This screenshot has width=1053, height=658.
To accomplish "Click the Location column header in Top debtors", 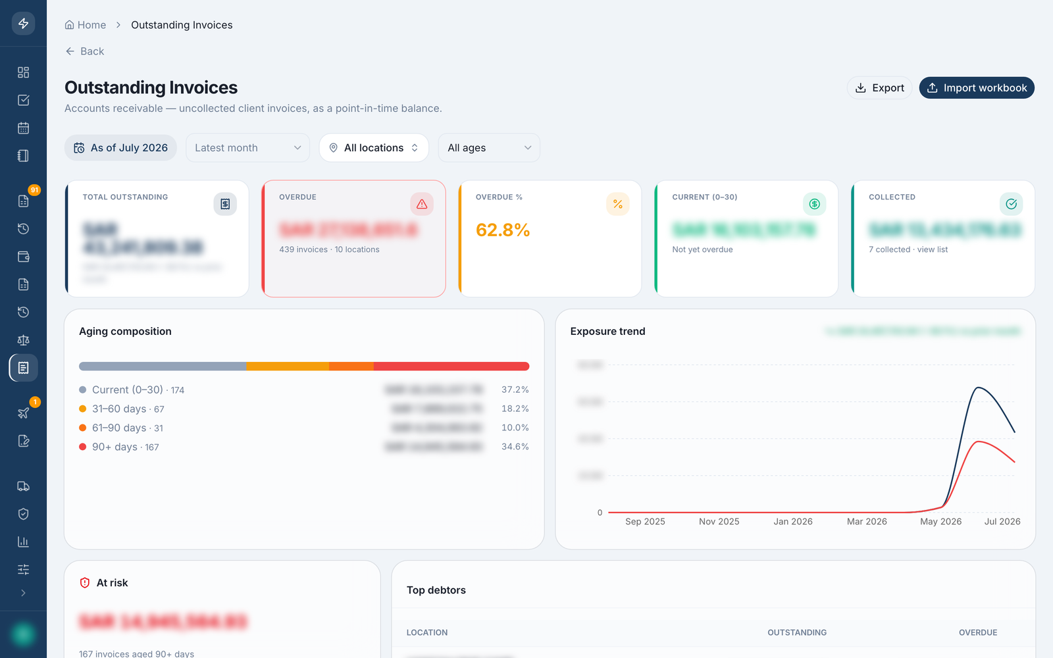I will tap(427, 632).
